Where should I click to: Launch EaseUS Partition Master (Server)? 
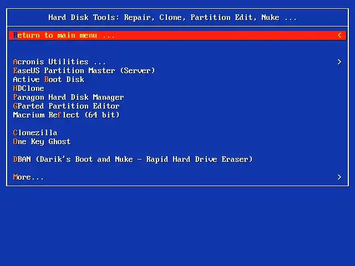pos(84,70)
